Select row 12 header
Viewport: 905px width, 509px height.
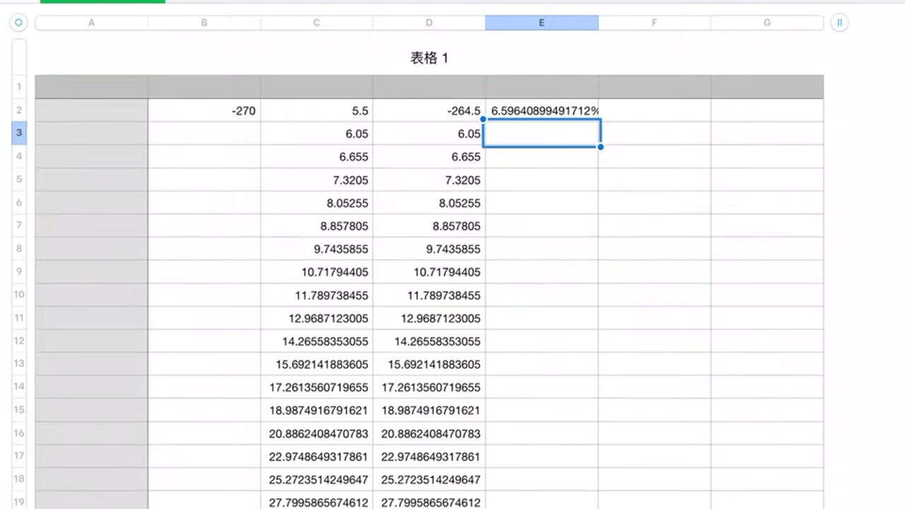click(x=19, y=341)
